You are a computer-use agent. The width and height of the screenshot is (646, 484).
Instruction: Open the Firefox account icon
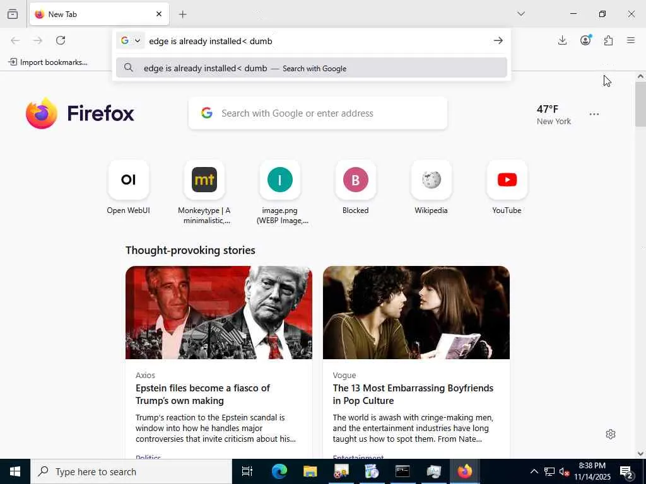585,40
